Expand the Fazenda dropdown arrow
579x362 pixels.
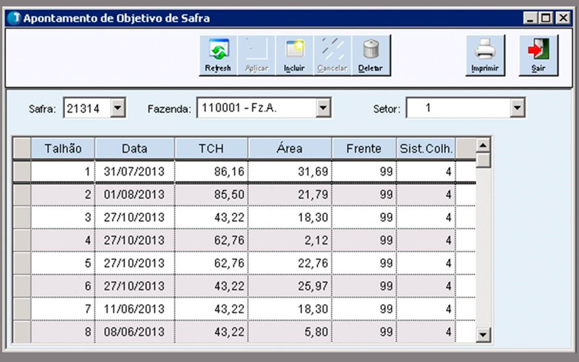323,108
